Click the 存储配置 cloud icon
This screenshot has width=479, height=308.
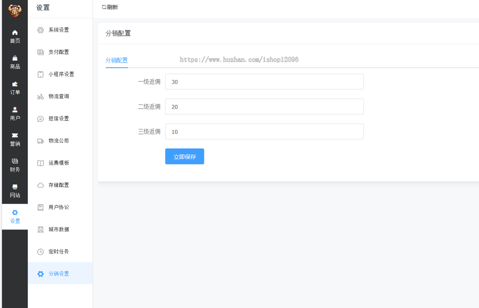click(x=40, y=185)
